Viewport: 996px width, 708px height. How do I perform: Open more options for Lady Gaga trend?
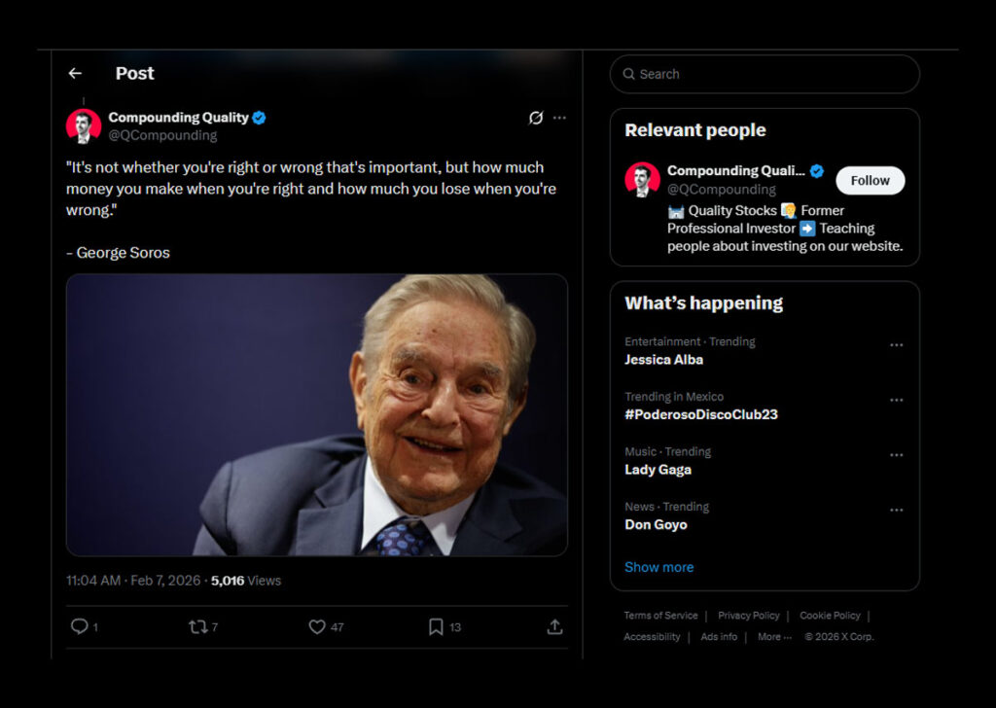pyautogui.click(x=896, y=455)
